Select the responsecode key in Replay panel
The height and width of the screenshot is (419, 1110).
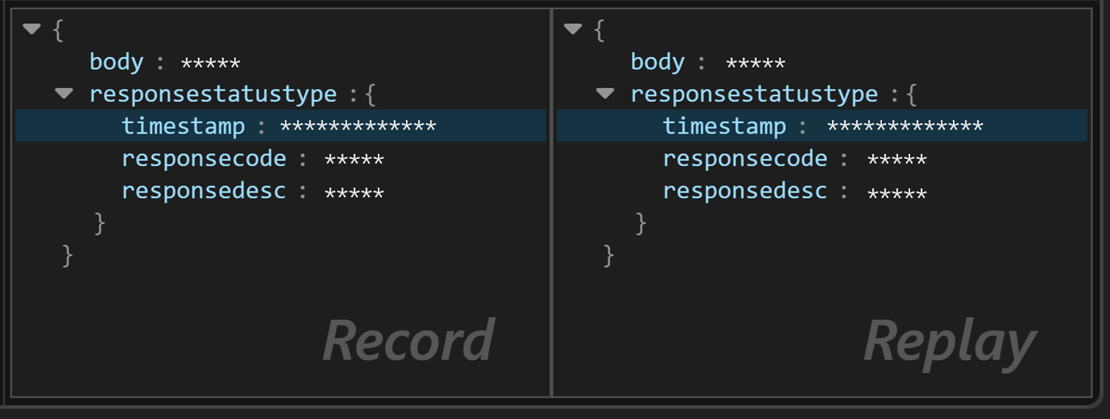click(x=745, y=158)
